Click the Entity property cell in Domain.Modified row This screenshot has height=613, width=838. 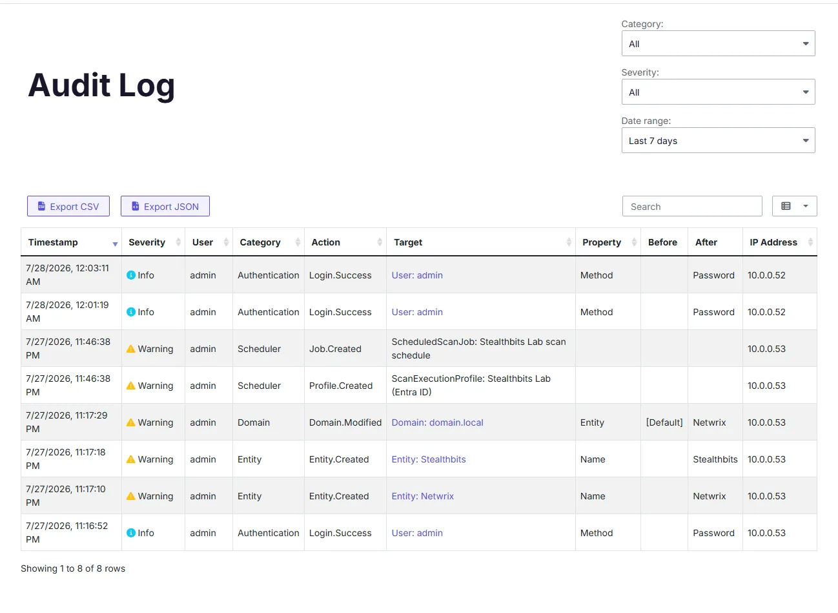(x=608, y=422)
